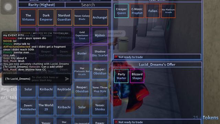Viewport: 220px width, 124px height.
Task: Click NOOB's "lol" chat message
Action: [x=10, y=41]
